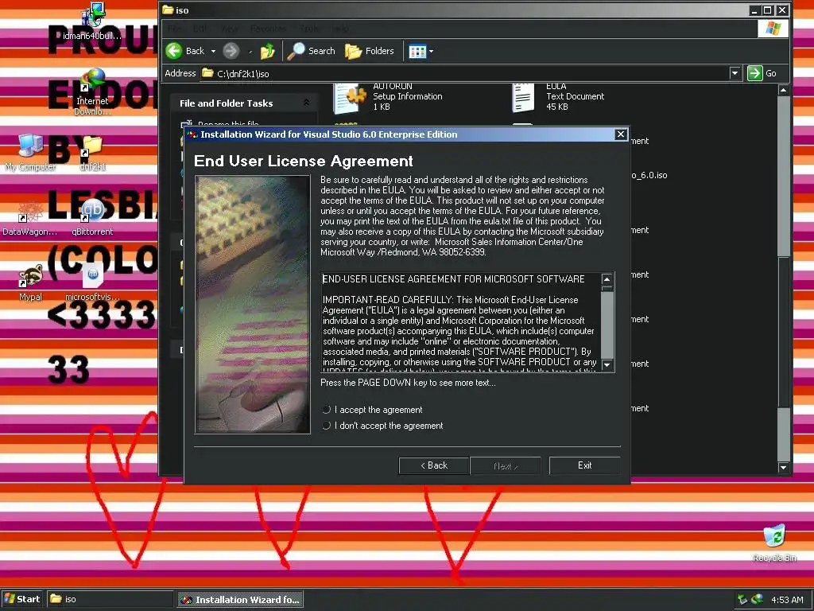
Task: Switch to the iso taskbar button
Action: point(110,599)
